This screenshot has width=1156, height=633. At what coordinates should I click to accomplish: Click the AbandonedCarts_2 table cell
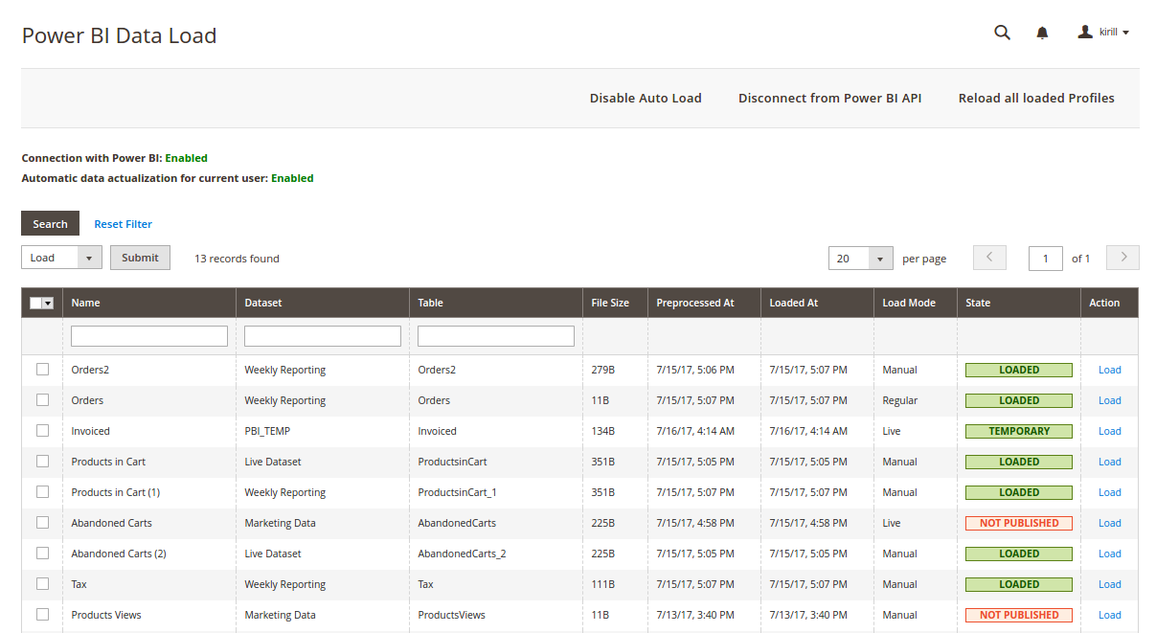tap(462, 554)
